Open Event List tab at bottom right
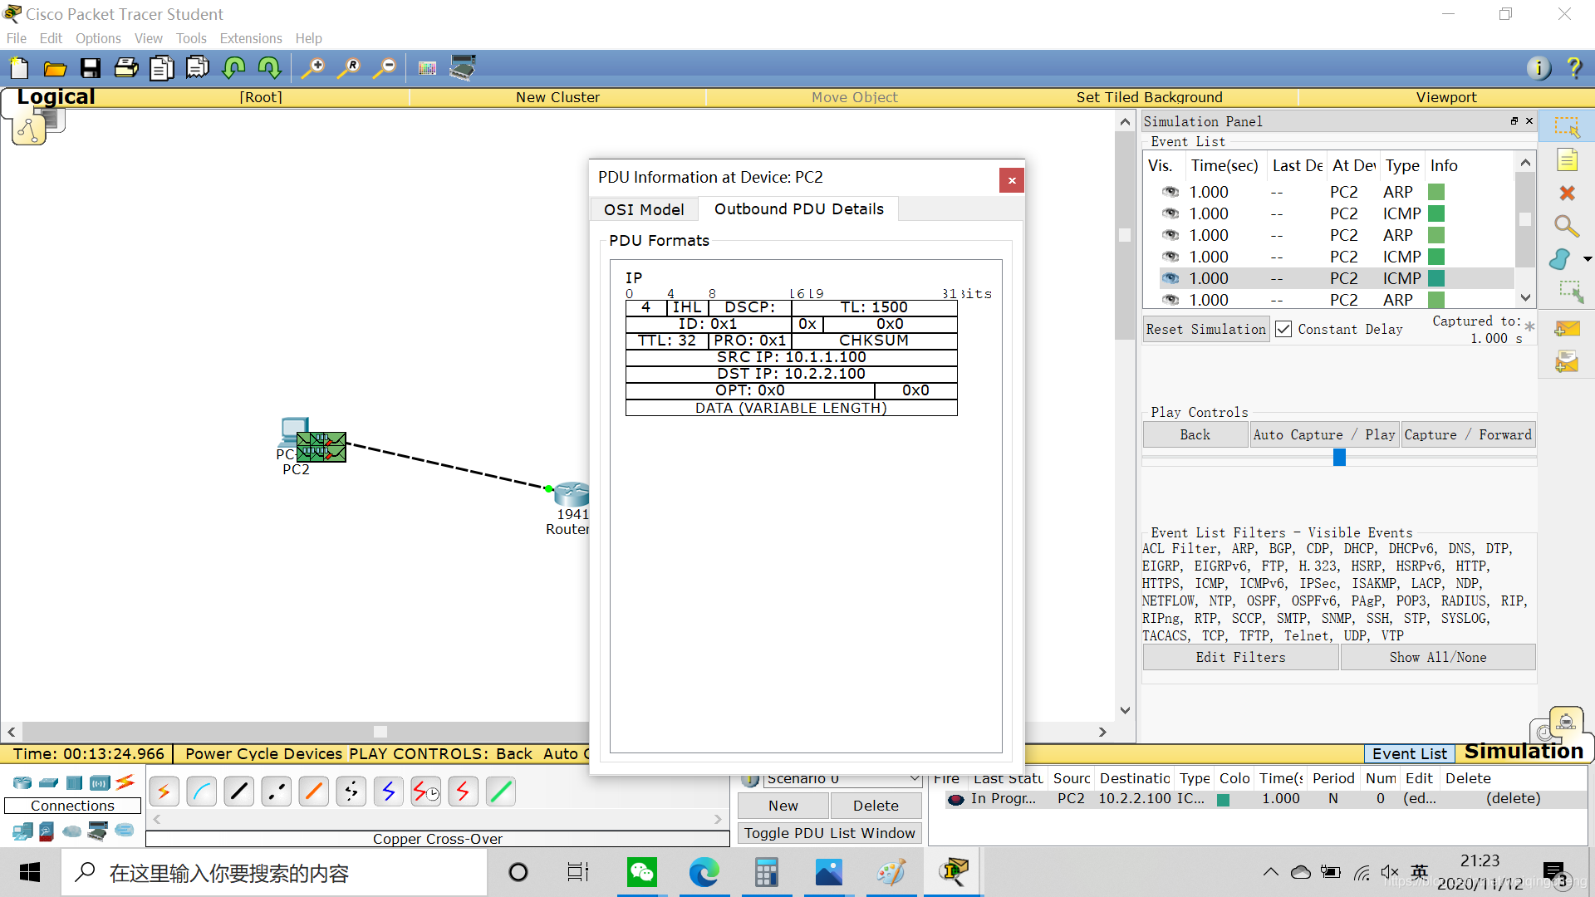1595x897 pixels. 1409,753
